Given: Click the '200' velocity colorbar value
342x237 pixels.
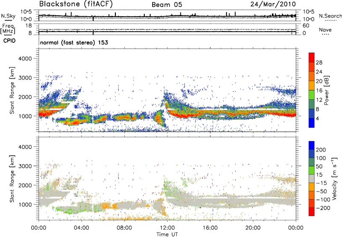Looking at the screenshot, I should coord(321,150).
